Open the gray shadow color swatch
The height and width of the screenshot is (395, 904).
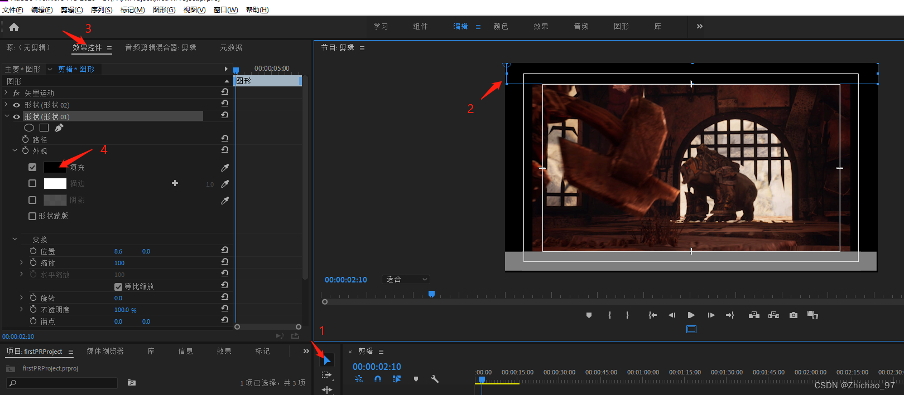[x=55, y=200]
